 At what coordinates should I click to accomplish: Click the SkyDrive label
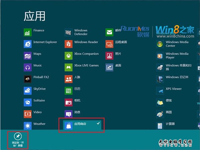[40, 89]
